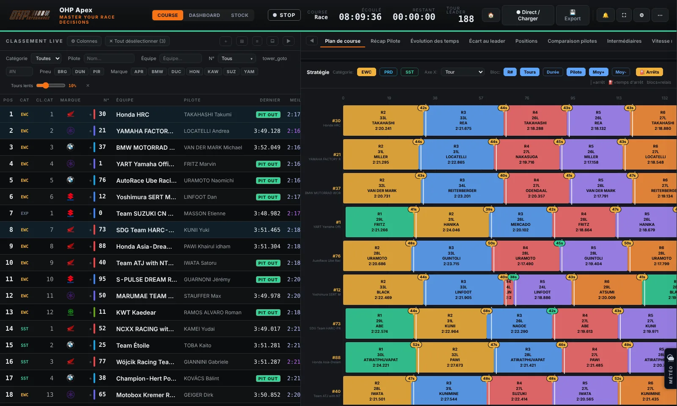Image resolution: width=677 pixels, height=406 pixels.
Task: Toggle the Arrêts block option
Action: pos(649,72)
